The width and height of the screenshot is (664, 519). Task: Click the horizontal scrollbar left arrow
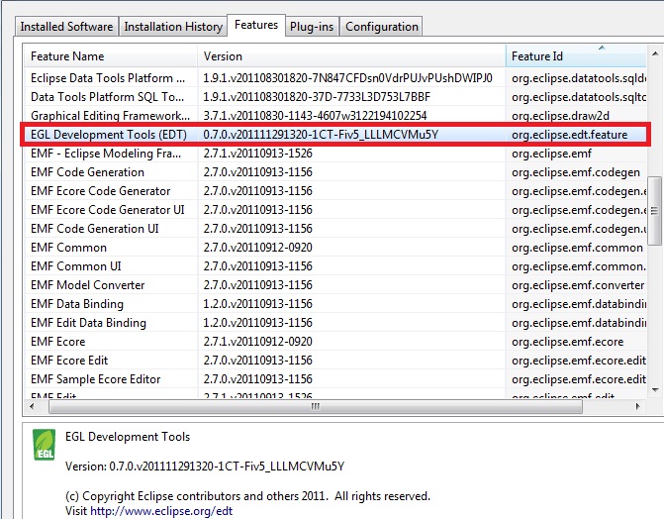click(x=33, y=407)
